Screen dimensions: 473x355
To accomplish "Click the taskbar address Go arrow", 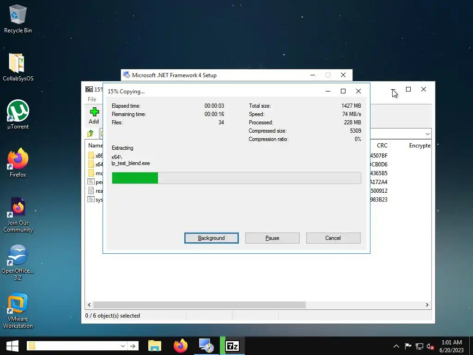I will click(133, 346).
